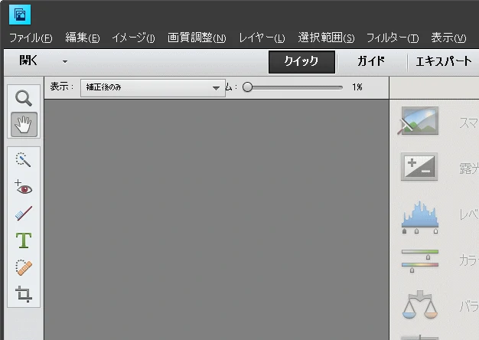Click the zoom slider handle
Viewport: 479px width, 340px height.
[x=247, y=87]
